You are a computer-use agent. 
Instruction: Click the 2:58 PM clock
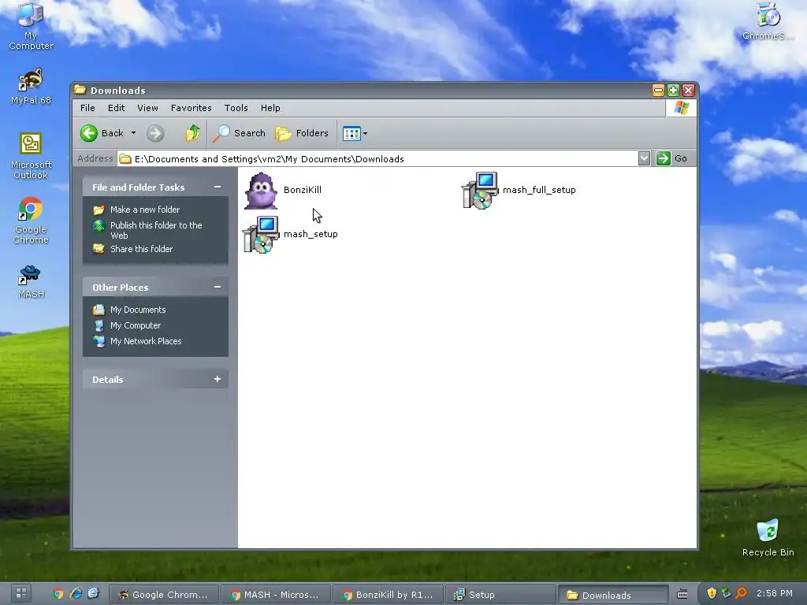tap(774, 593)
